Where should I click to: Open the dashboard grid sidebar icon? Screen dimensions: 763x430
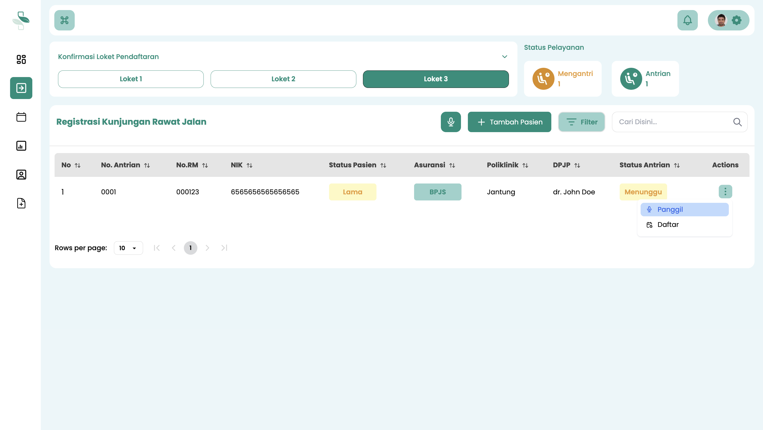point(21,59)
